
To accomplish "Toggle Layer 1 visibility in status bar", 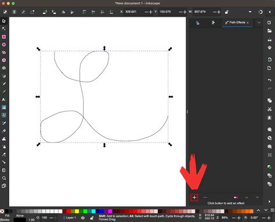I will coord(83,218).
